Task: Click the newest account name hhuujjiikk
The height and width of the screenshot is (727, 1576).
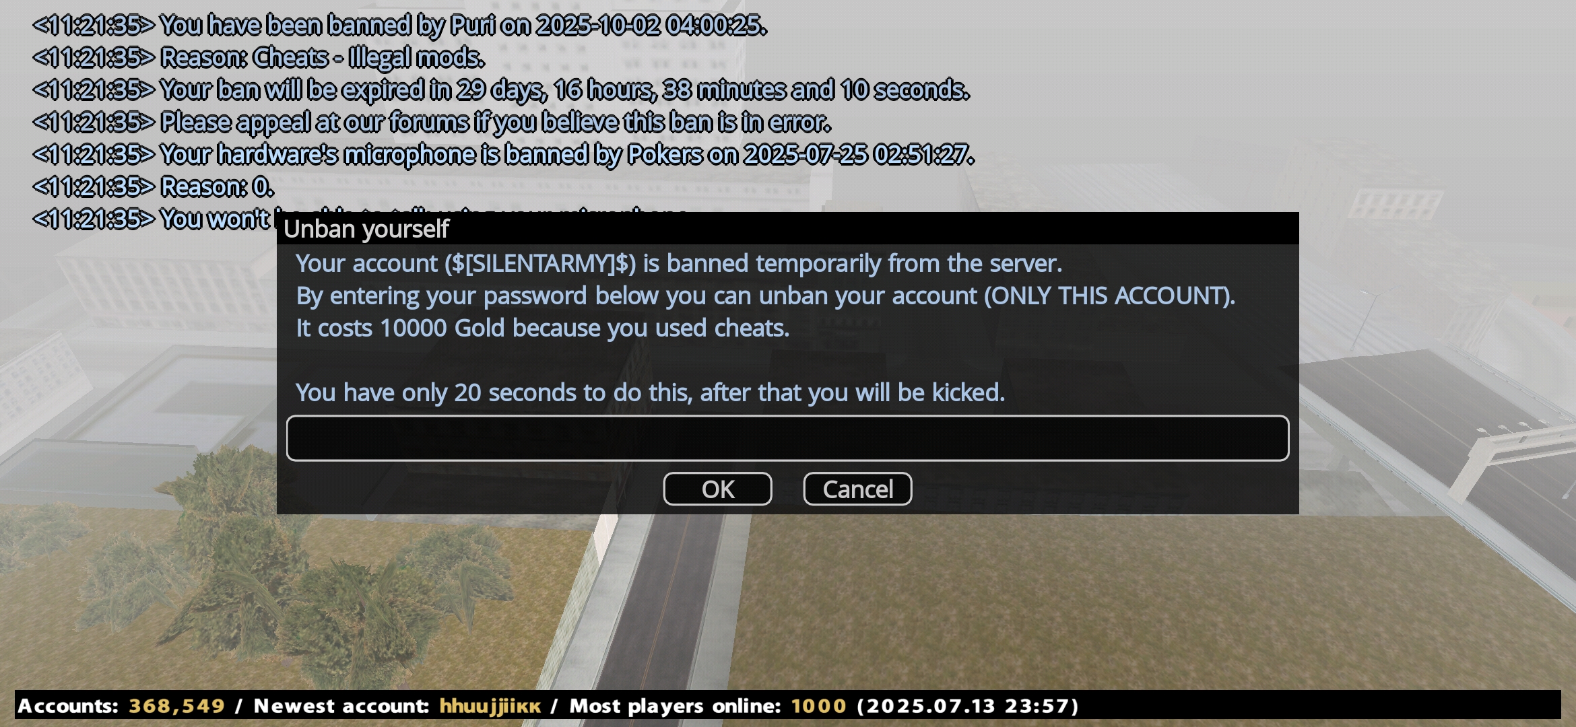Action: pos(490,706)
